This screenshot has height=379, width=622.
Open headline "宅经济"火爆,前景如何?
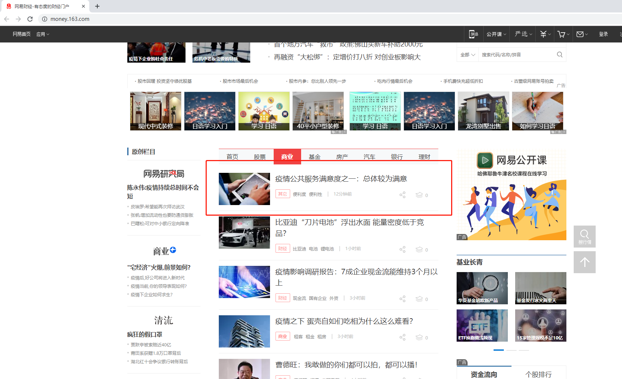pos(159,267)
